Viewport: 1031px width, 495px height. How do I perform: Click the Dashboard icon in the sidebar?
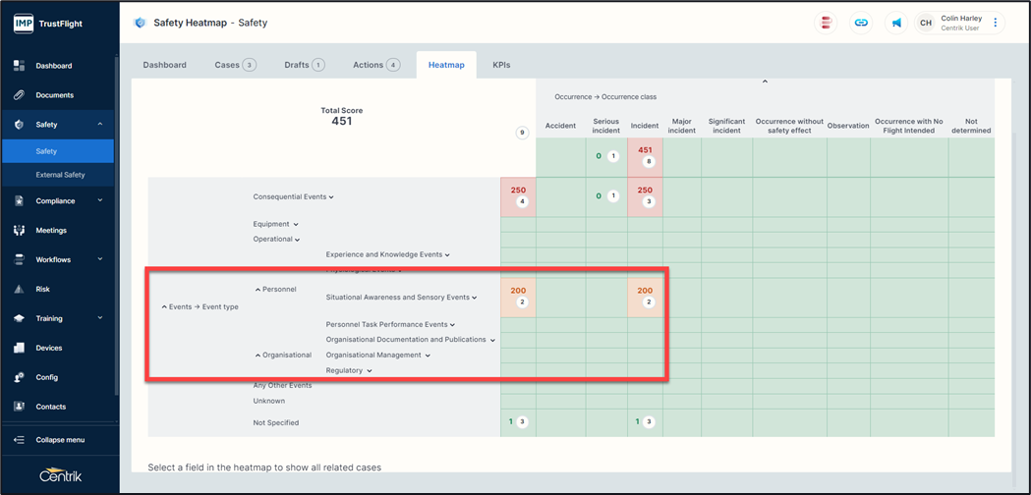click(19, 66)
